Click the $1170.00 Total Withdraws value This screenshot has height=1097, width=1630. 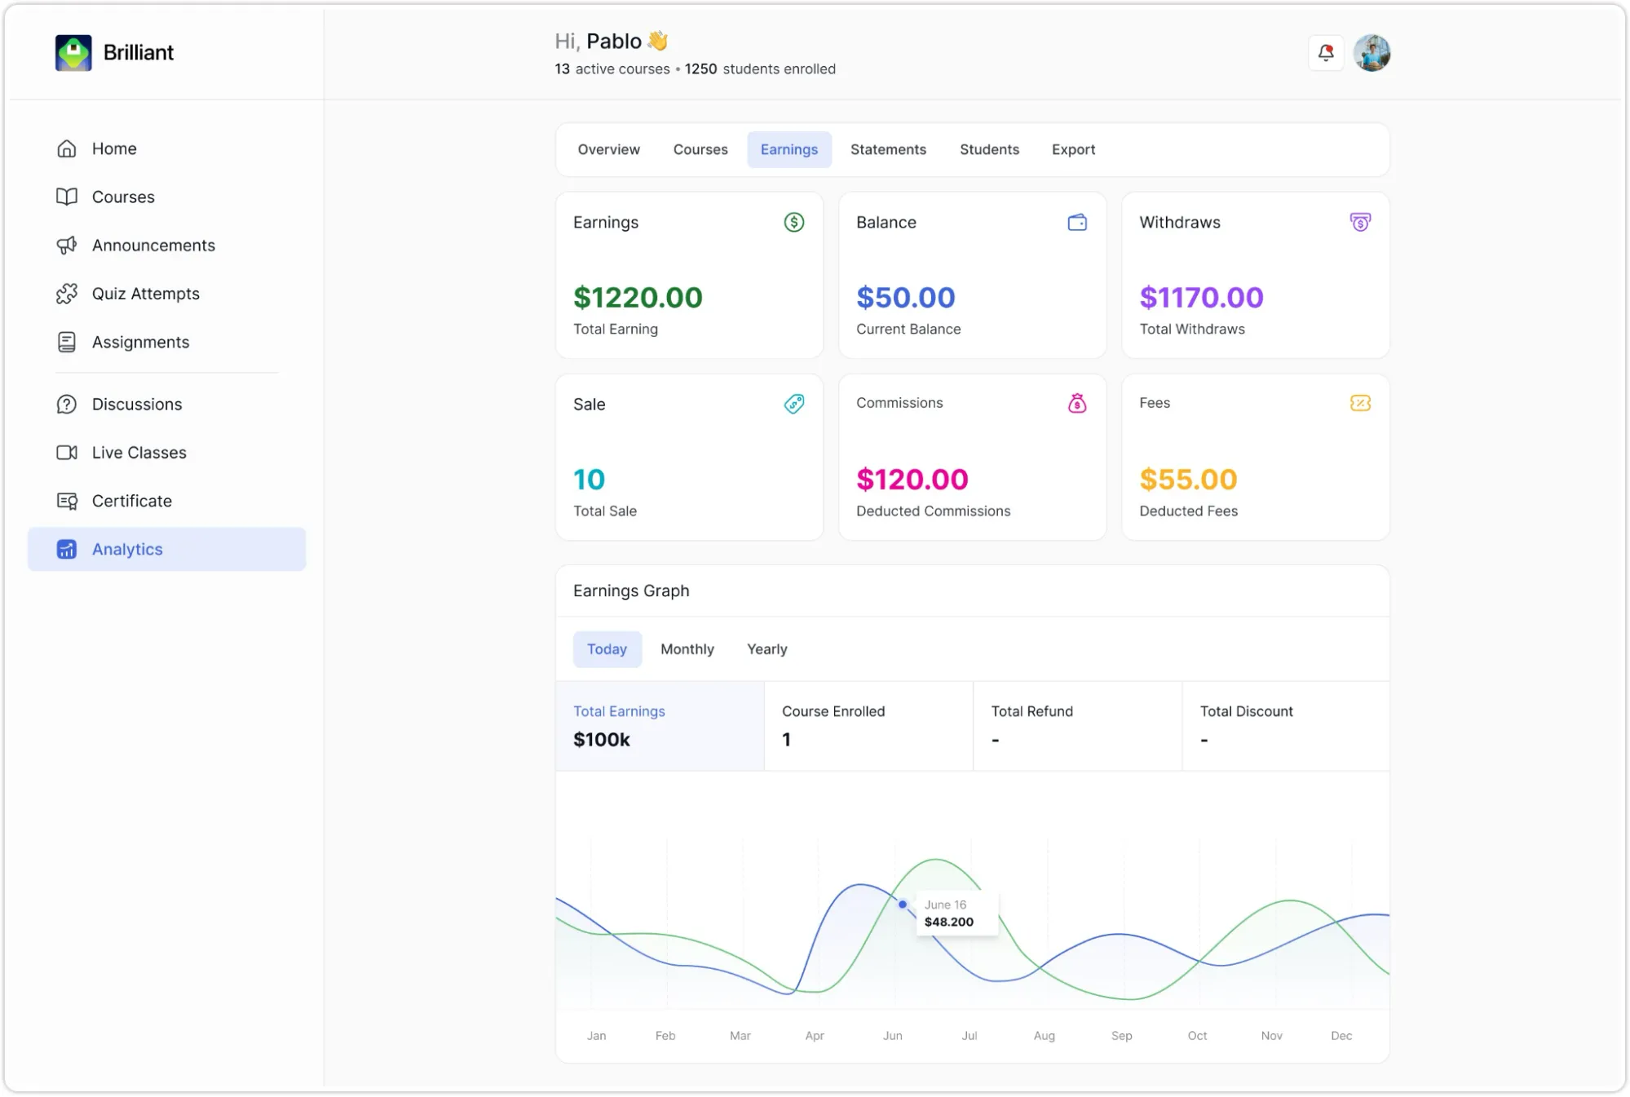tap(1201, 298)
